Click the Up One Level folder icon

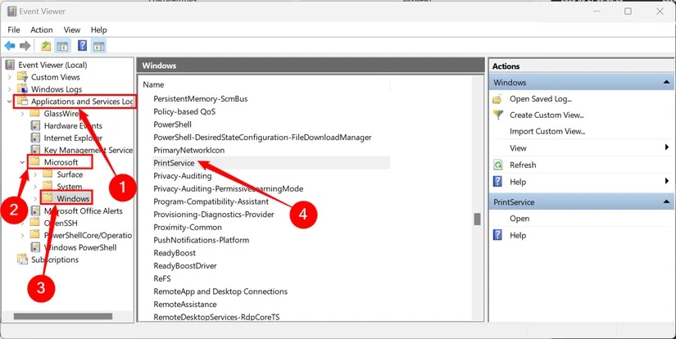point(46,46)
